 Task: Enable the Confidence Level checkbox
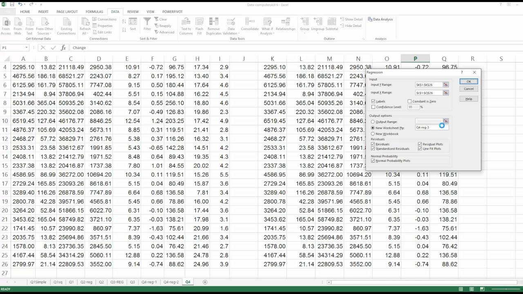coord(373,107)
